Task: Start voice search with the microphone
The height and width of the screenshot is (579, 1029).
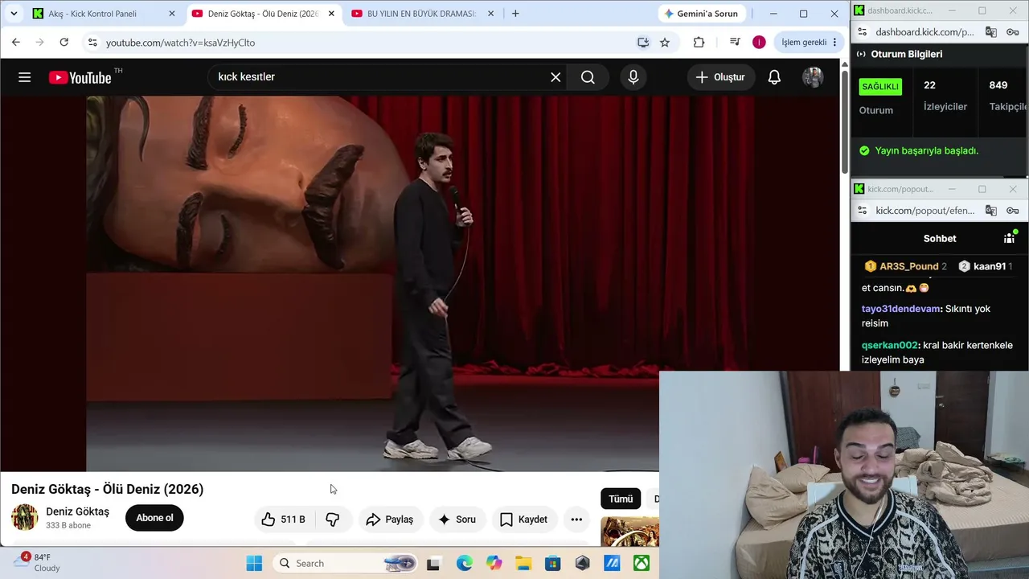Action: (633, 77)
